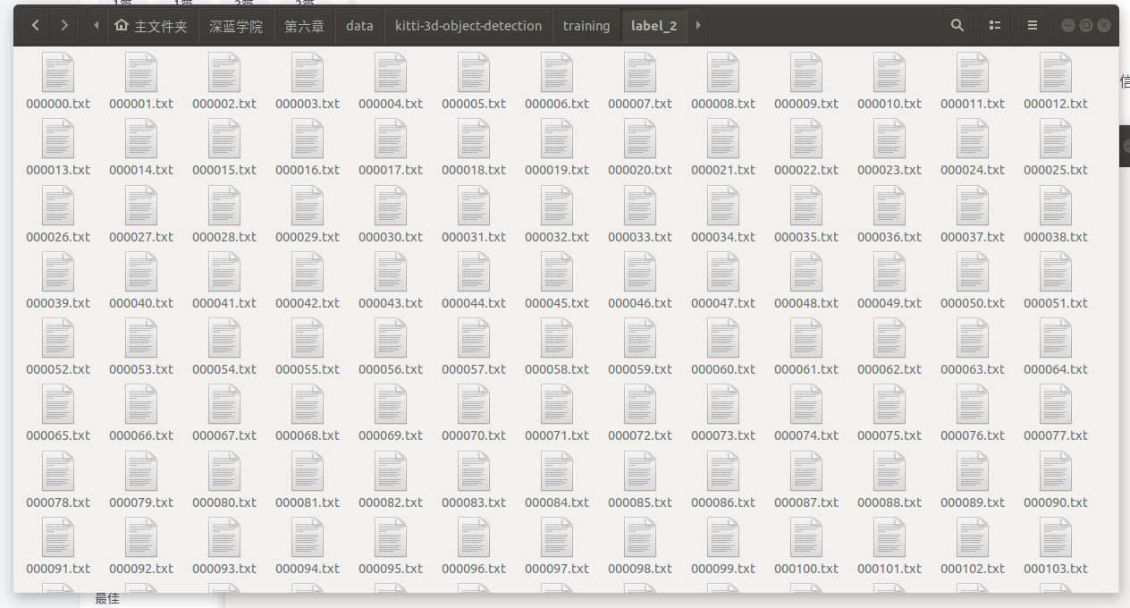Open the 主文件夹 home location
Viewport: 1130px width, 608px height.
[x=151, y=26]
